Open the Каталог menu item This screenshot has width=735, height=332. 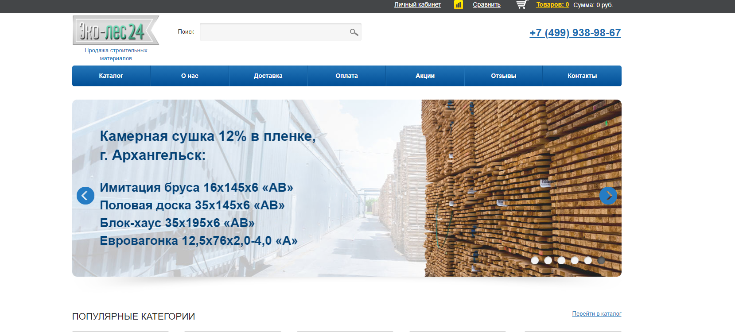[111, 76]
